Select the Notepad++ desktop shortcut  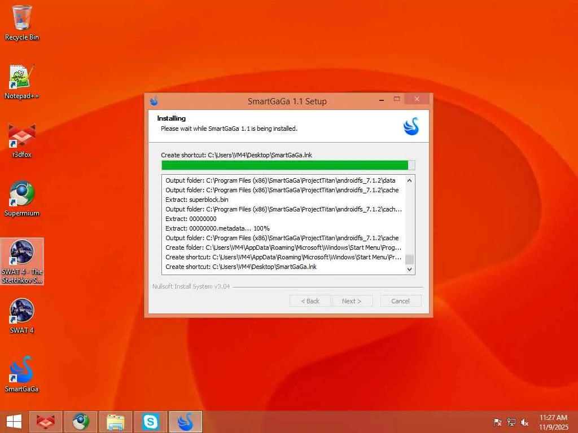click(22, 82)
